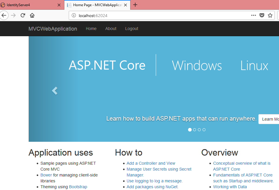Close the IdentityServer4 tab

59,5
